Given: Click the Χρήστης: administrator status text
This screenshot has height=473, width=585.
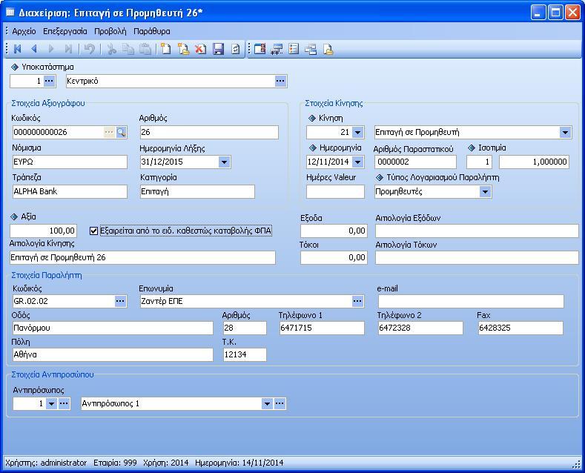Looking at the screenshot, I should (46, 463).
